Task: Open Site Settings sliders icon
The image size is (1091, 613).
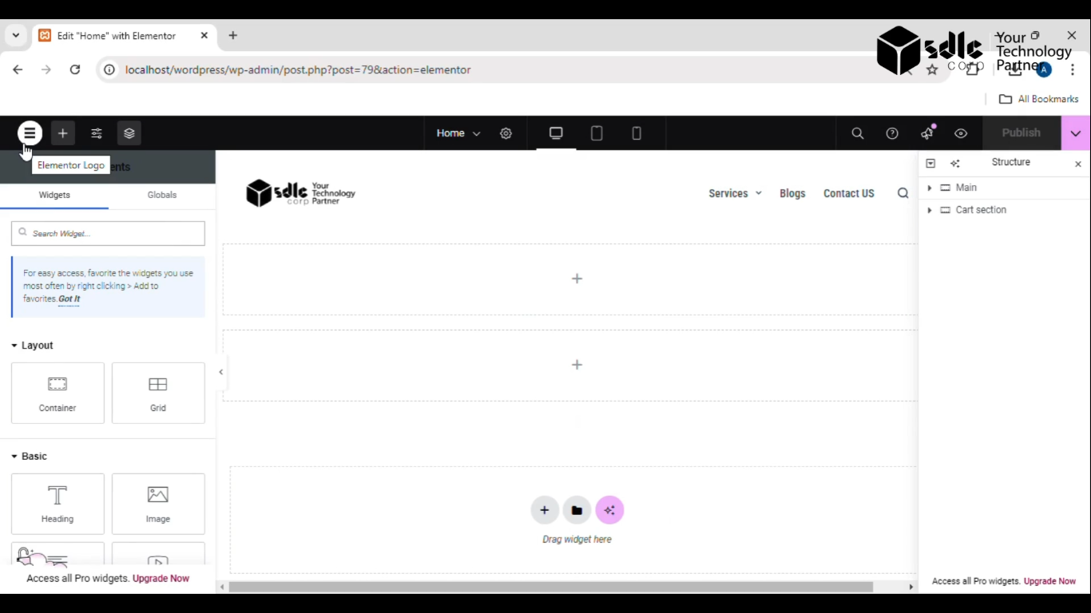Action: 97,133
